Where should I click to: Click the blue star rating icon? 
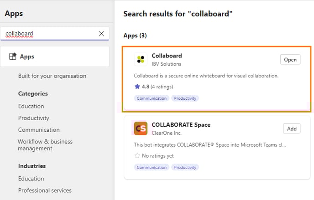click(137, 87)
